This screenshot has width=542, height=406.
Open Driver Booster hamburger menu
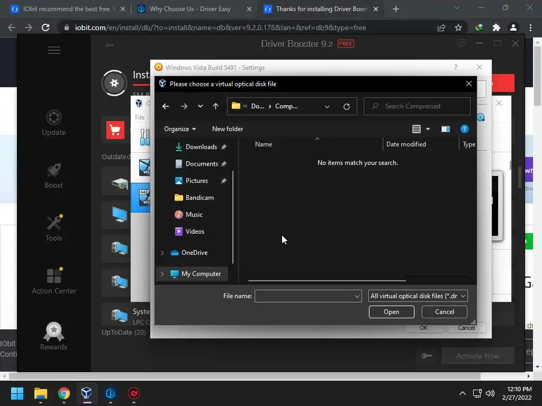tap(54, 50)
